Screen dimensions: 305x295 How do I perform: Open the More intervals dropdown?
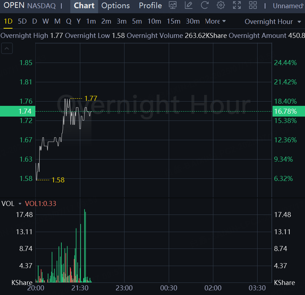tap(215, 21)
